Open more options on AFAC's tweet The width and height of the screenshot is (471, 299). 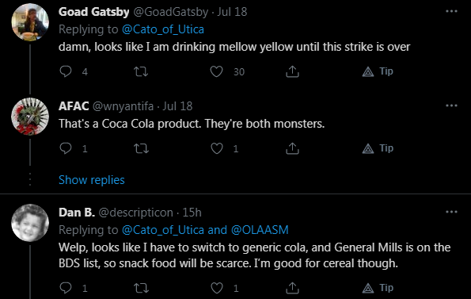click(451, 105)
